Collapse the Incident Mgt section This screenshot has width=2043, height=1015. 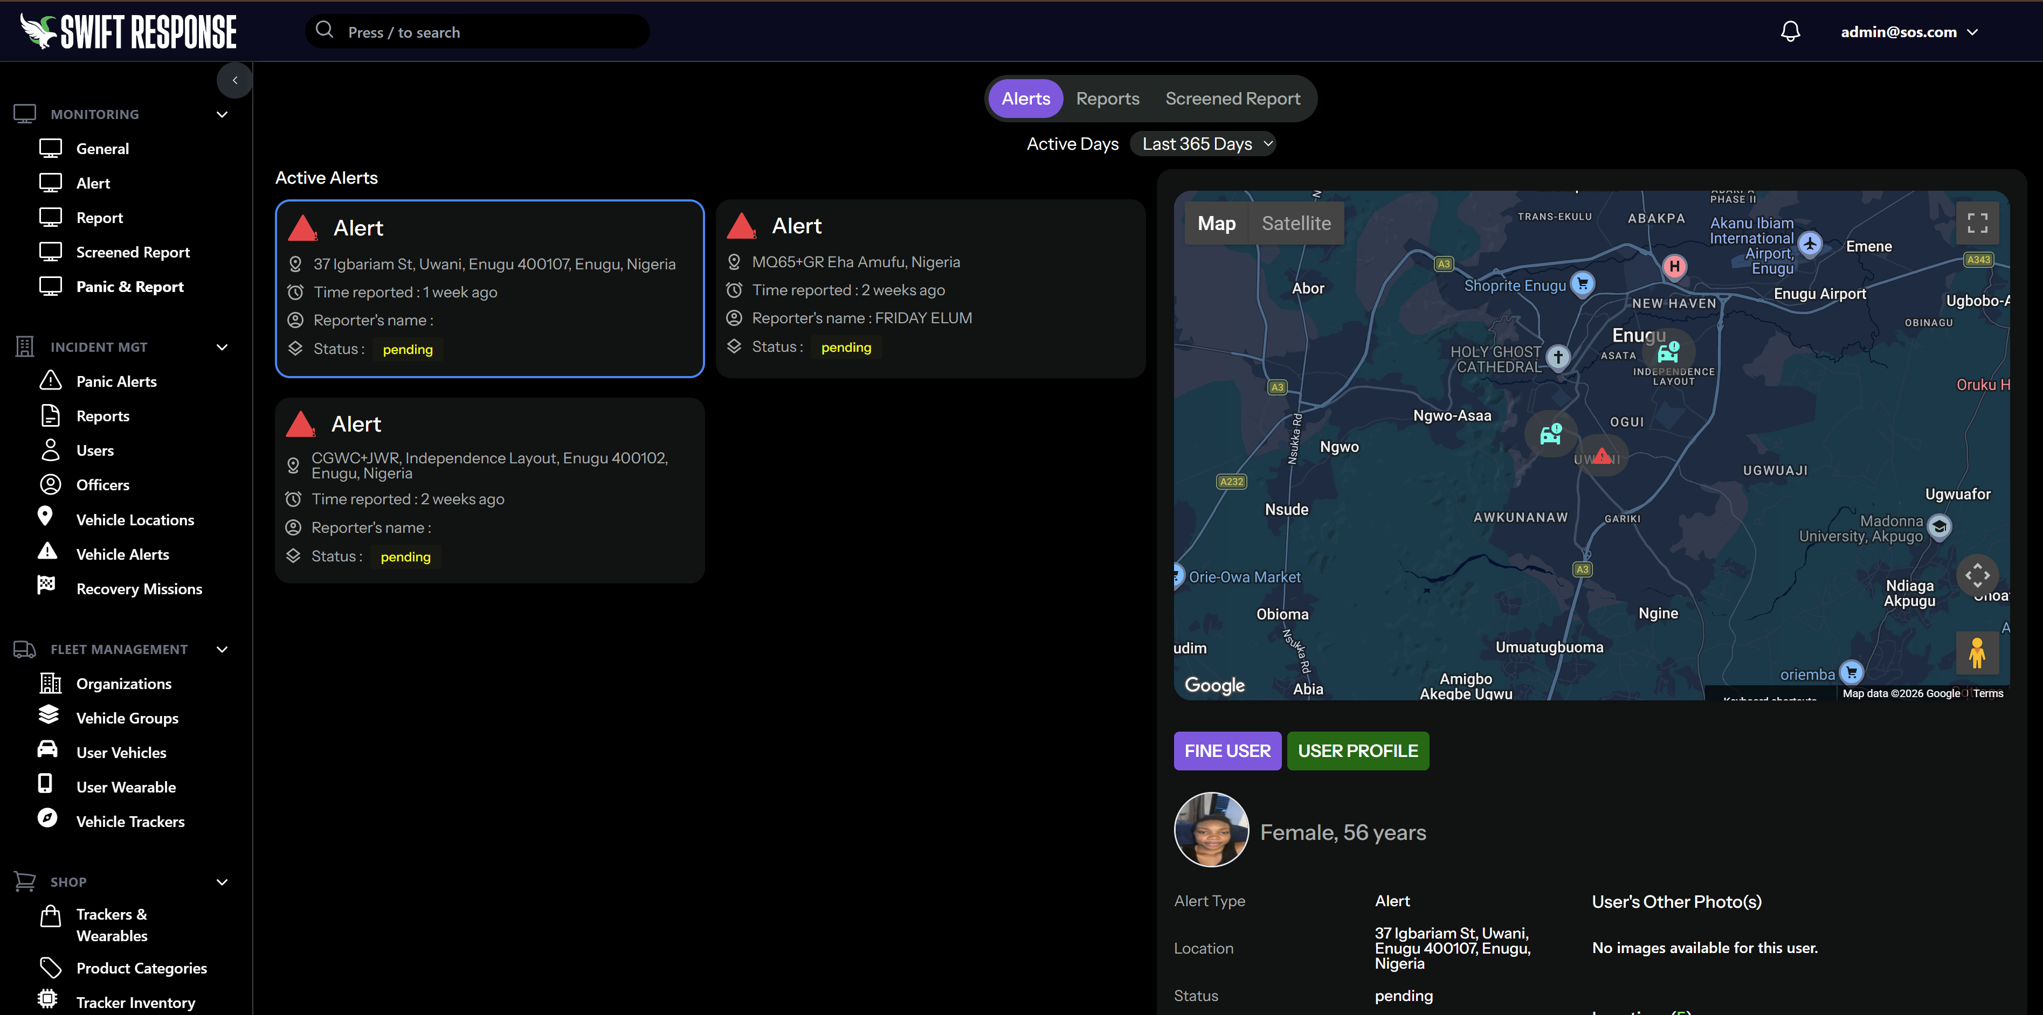(222, 347)
